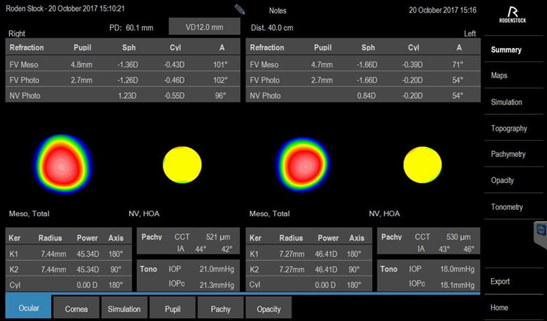
Task: Click left eye axis value 71°
Action: click(x=457, y=64)
